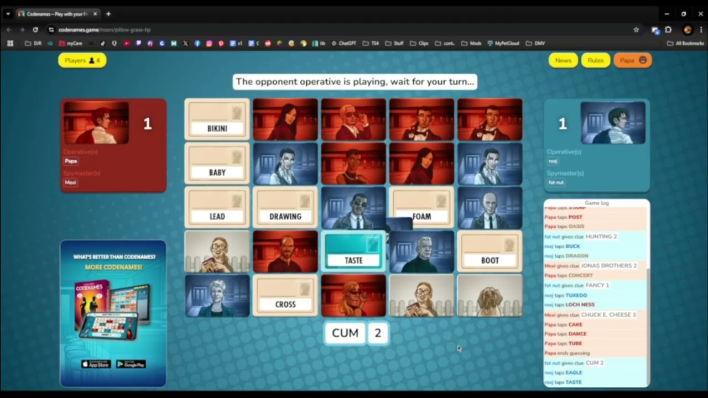Reload the page with refresh icon

tap(35, 30)
